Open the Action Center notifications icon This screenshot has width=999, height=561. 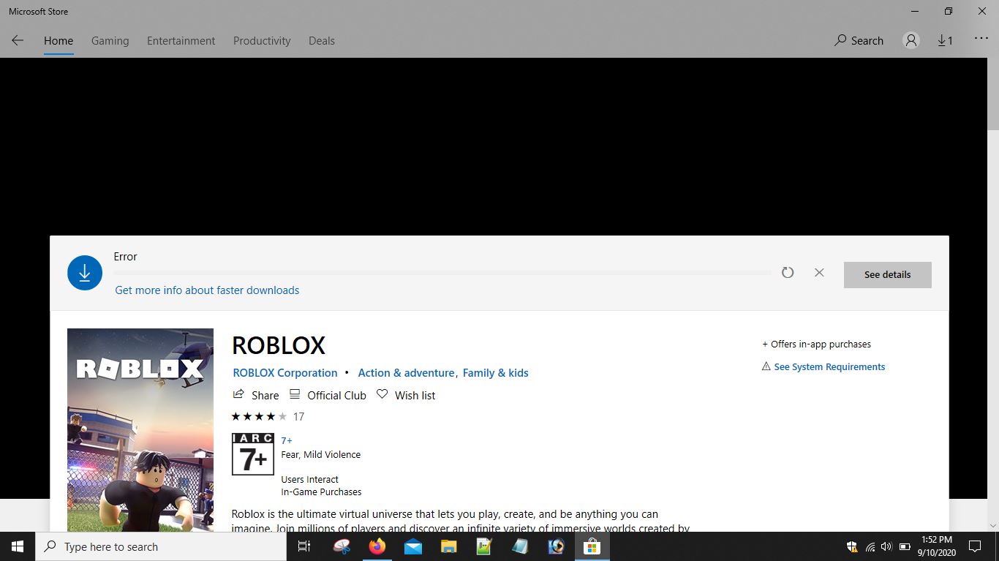click(974, 546)
